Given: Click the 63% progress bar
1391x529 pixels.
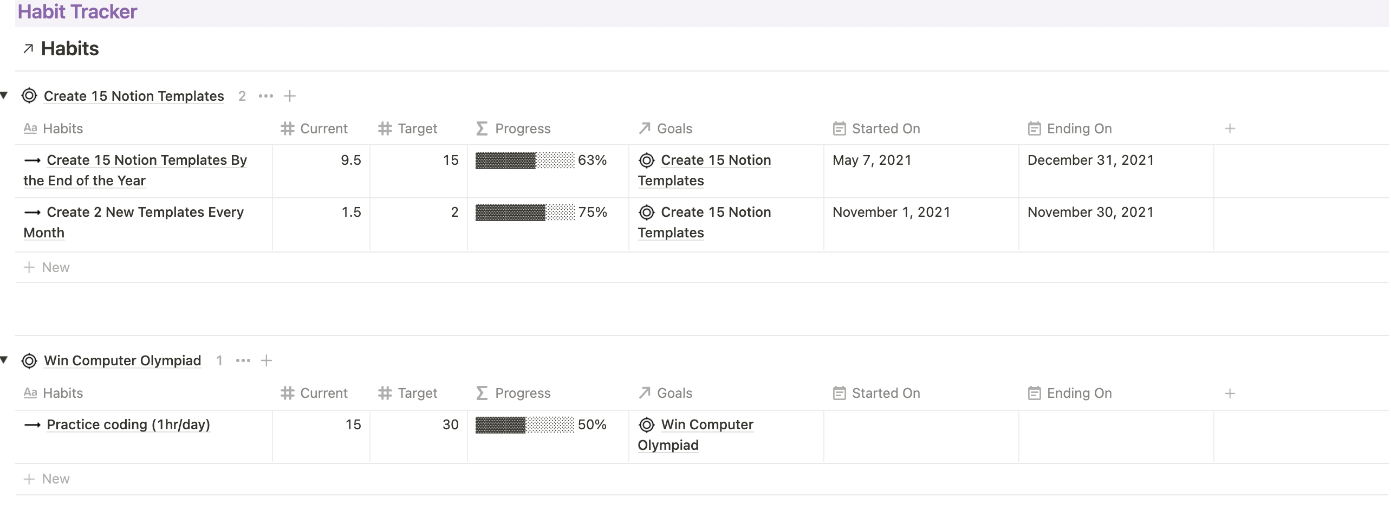Looking at the screenshot, I should [524, 160].
